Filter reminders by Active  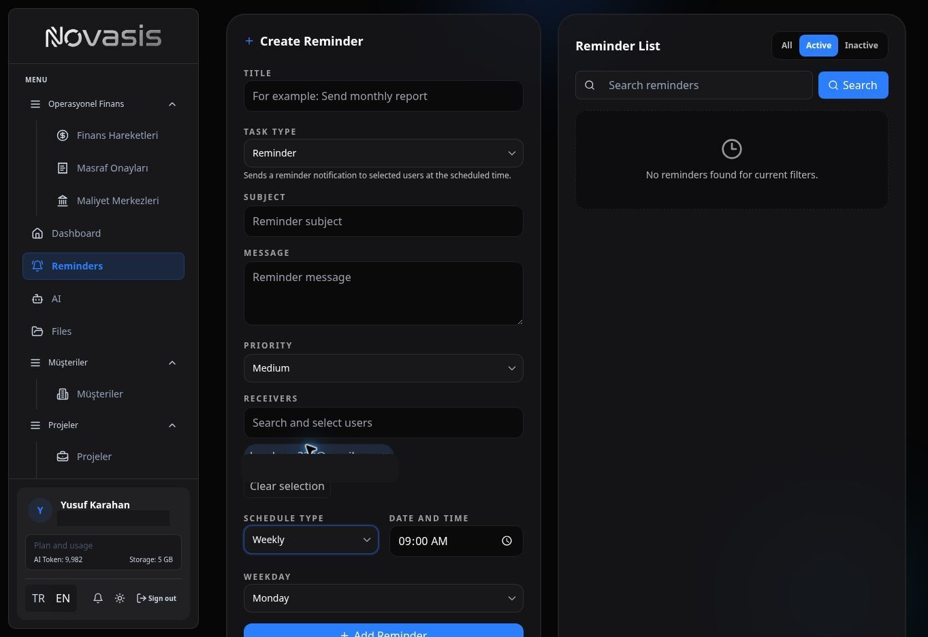(818, 46)
